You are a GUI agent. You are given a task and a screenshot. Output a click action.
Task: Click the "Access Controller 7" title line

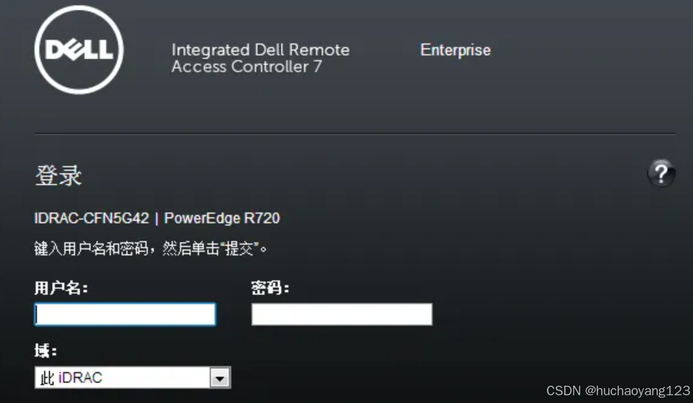click(246, 67)
